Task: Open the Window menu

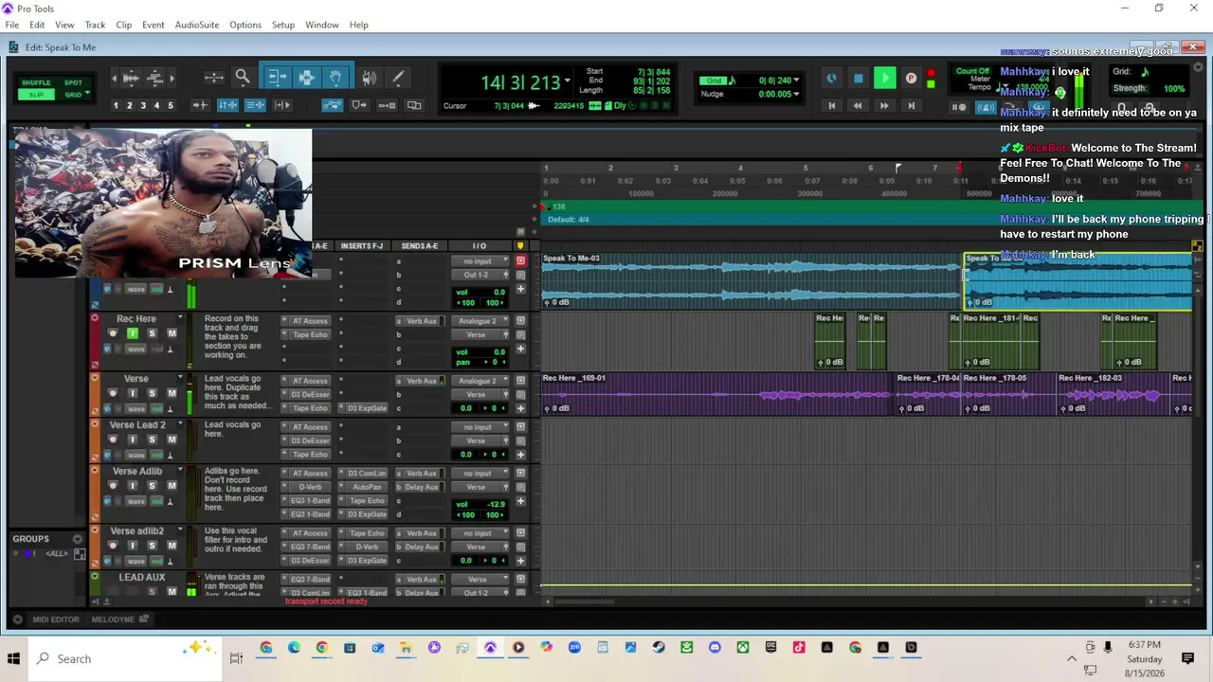Action: [322, 25]
